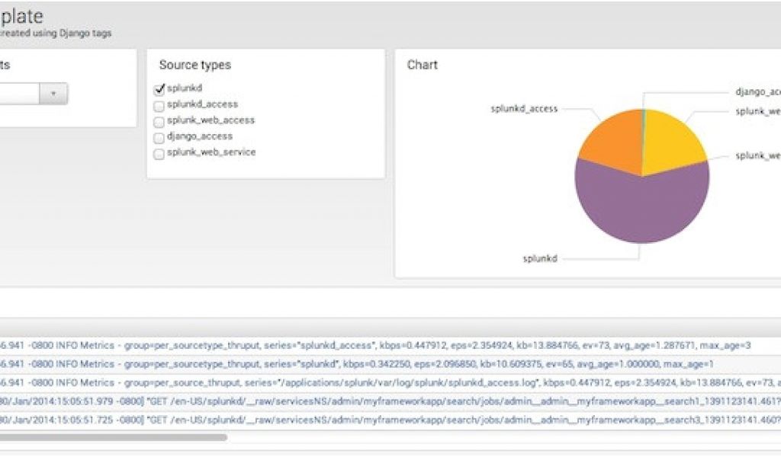The height and width of the screenshot is (457, 781).
Task: Select the event row with series="splunkd_access", ev=73
Action: coord(390,346)
